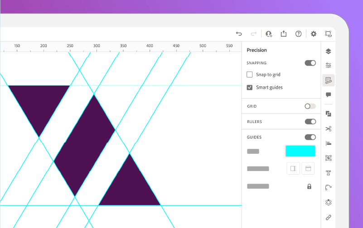
Task: Open the Combine shapes panel
Action: click(328, 114)
